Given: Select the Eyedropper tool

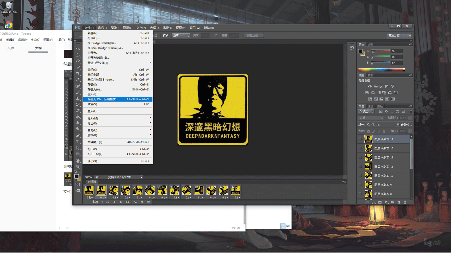Looking at the screenshot, I should [x=78, y=80].
